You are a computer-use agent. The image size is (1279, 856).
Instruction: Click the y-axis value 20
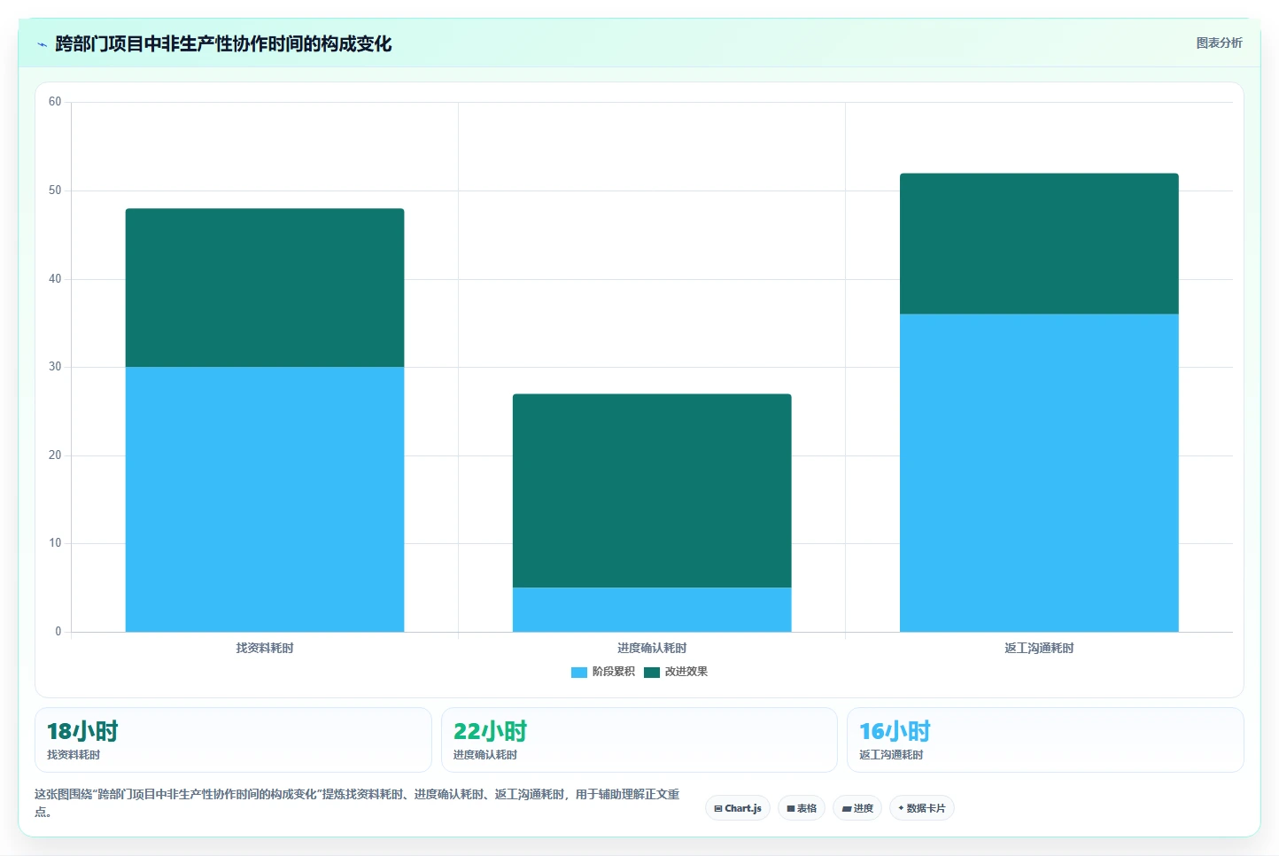pos(55,455)
